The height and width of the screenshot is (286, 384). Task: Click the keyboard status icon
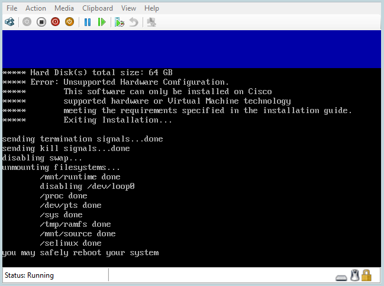pos(341,278)
